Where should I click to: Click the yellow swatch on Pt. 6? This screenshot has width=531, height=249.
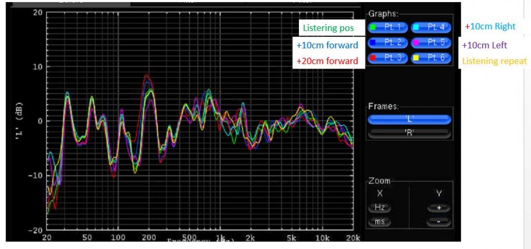click(416, 58)
